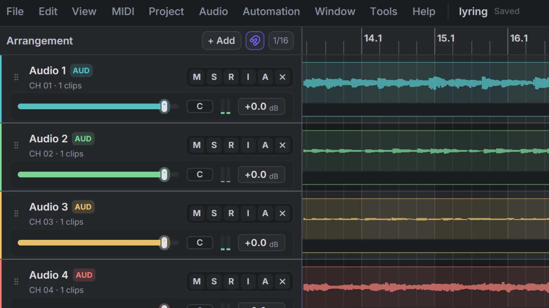The width and height of the screenshot is (549, 308).
Task: Mute the Audio 2 track
Action: tap(197, 145)
